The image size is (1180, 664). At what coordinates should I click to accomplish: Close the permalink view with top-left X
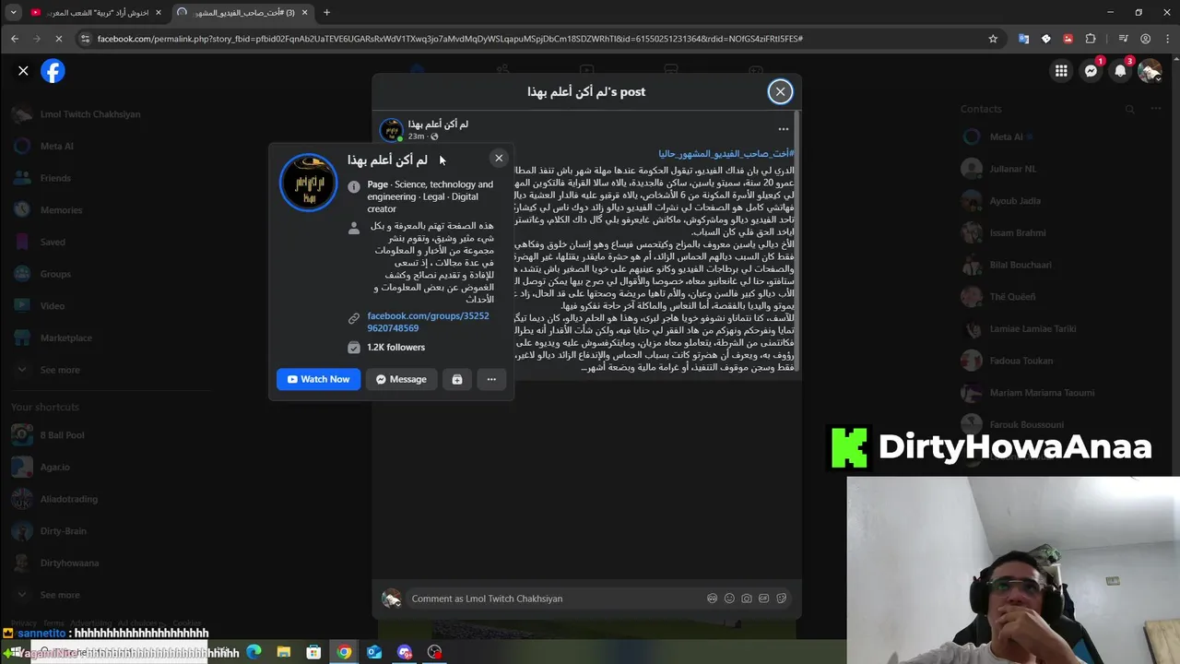[23, 71]
